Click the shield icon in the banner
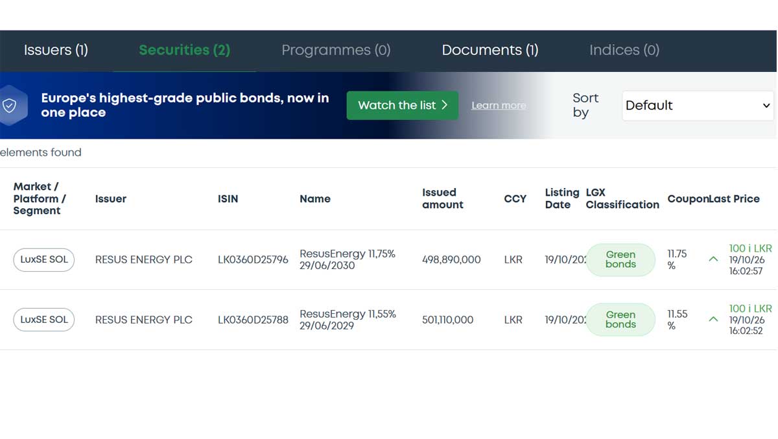This screenshot has height=439, width=778. pyautogui.click(x=10, y=105)
